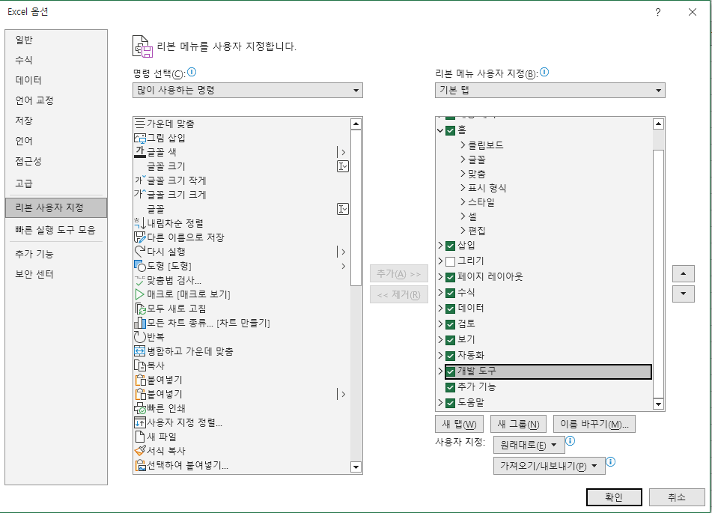The width and height of the screenshot is (712, 513).
Task: Select the 도형 [도형] shapes icon
Action: pos(140,266)
